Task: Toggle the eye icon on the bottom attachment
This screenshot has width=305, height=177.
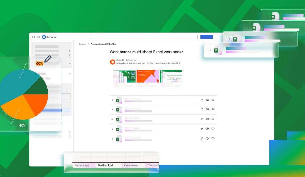Action: 207,138
